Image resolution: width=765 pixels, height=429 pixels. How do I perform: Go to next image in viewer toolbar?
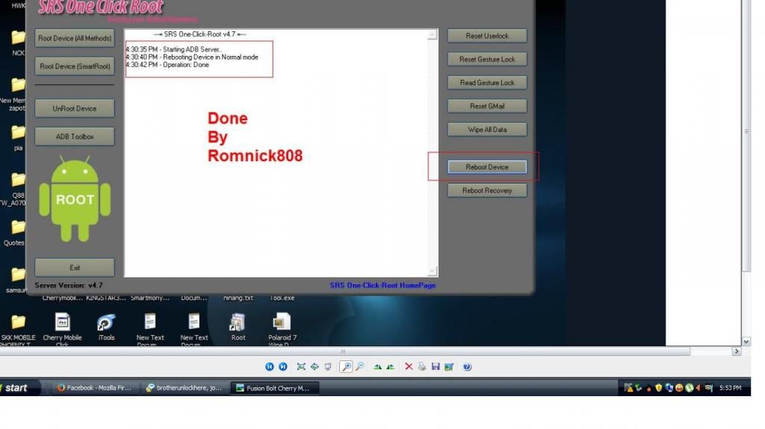click(x=283, y=366)
